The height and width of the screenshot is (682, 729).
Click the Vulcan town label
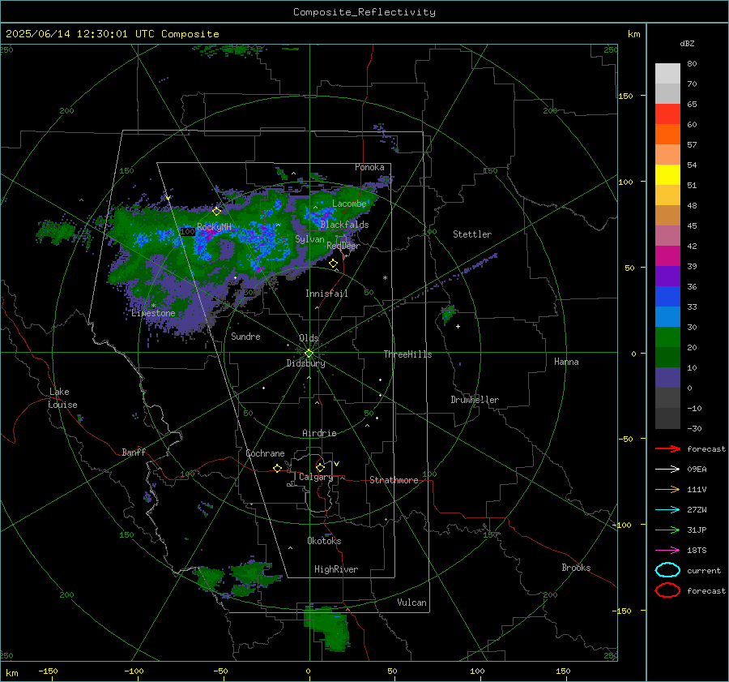(411, 603)
